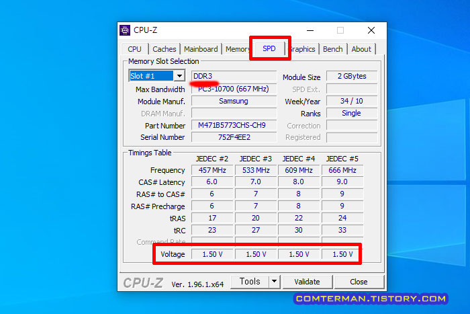Click the empty Correction field

point(352,125)
